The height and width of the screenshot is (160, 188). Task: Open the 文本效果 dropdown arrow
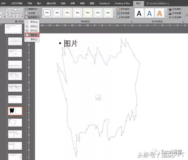point(182,17)
